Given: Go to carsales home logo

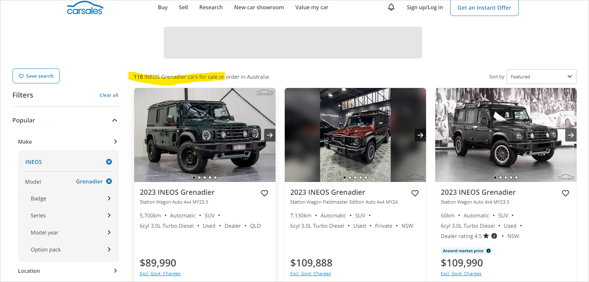Looking at the screenshot, I should pyautogui.click(x=85, y=8).
